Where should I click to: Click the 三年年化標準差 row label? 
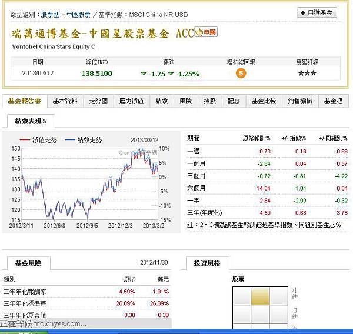pos(25,303)
